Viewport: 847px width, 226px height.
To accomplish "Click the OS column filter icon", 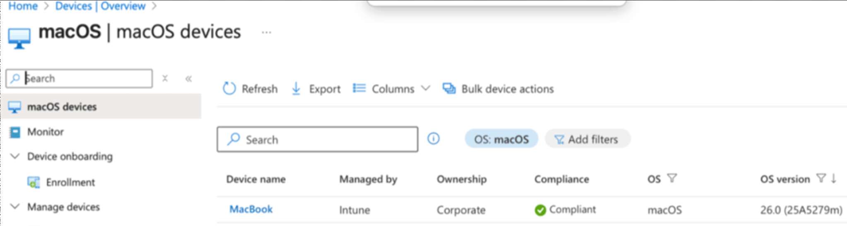I will [x=672, y=178].
